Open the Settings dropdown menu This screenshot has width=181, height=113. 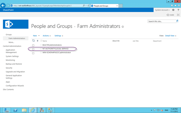59,36
